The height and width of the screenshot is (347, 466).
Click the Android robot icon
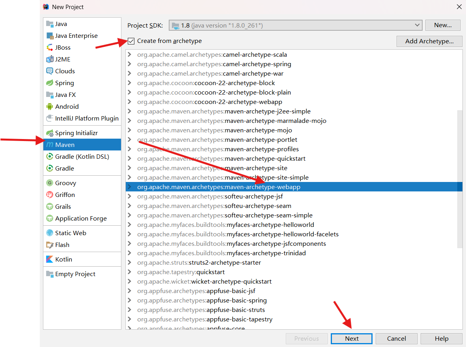[50, 107]
